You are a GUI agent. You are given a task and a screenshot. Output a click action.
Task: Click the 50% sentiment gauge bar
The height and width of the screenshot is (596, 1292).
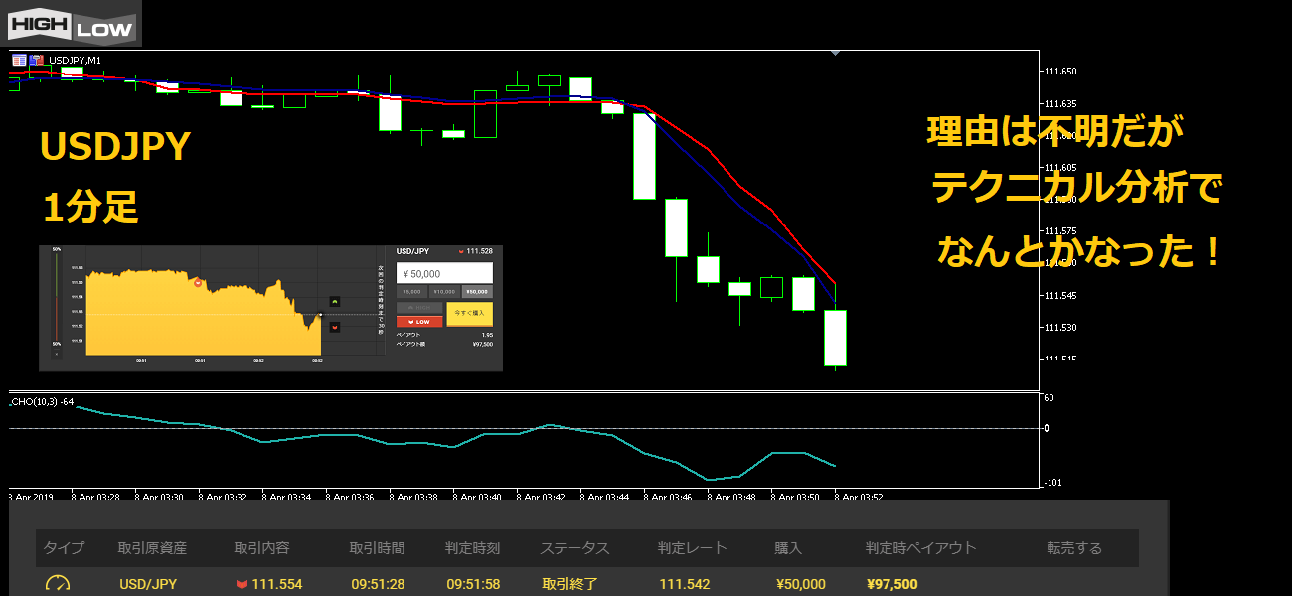pos(57,298)
